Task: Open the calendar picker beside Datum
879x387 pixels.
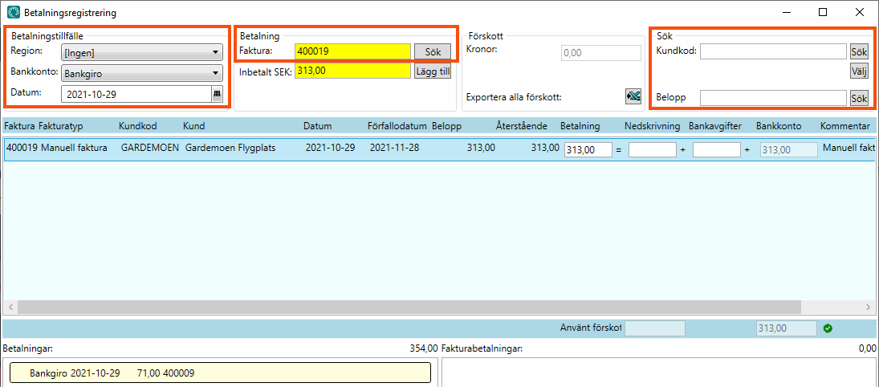Action: coord(217,94)
